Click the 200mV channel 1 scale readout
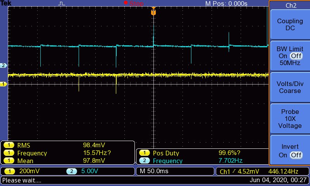This screenshot has width=310, height=186. coord(29,171)
